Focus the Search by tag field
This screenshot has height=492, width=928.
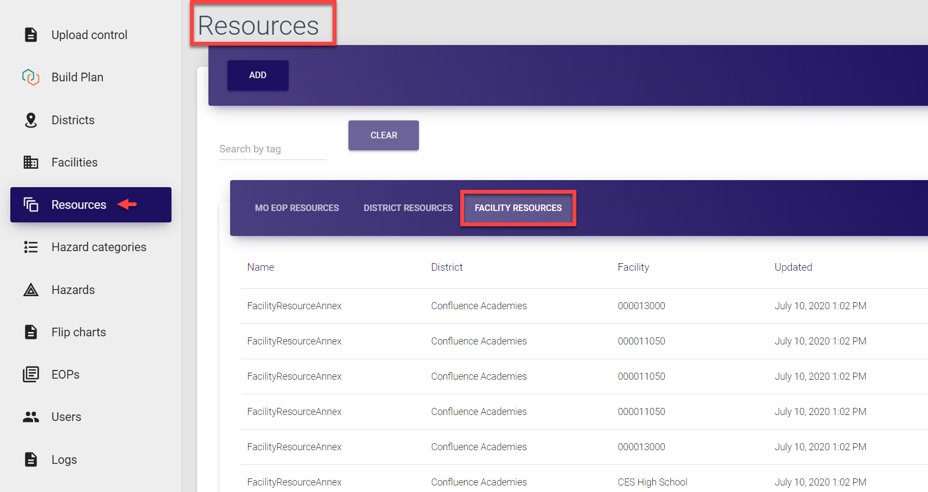(x=272, y=149)
